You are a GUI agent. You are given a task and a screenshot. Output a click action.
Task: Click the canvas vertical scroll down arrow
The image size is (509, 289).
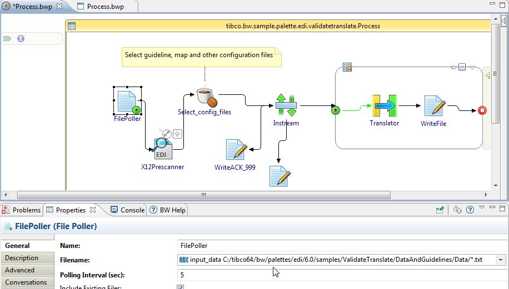[x=495, y=186]
